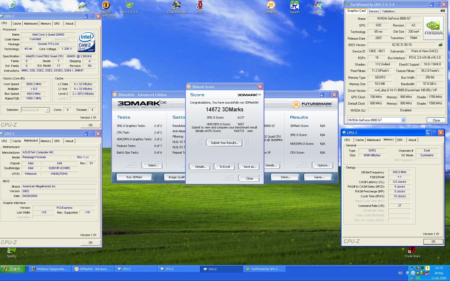Click the NVIDIA logo in GPU-Z

coord(433,28)
